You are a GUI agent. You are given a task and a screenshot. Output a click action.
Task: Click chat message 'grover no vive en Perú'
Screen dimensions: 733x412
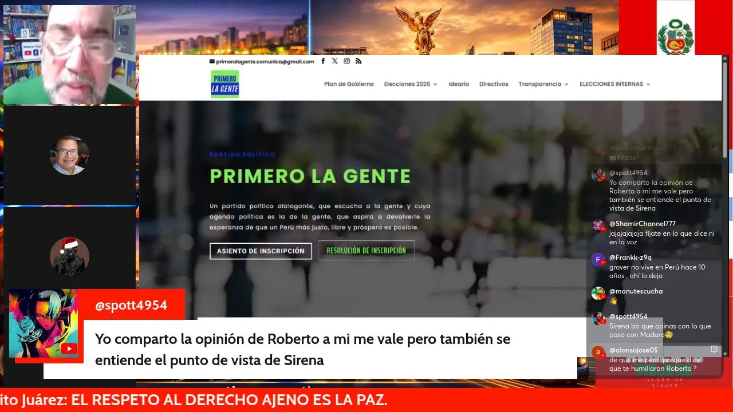pos(657,271)
